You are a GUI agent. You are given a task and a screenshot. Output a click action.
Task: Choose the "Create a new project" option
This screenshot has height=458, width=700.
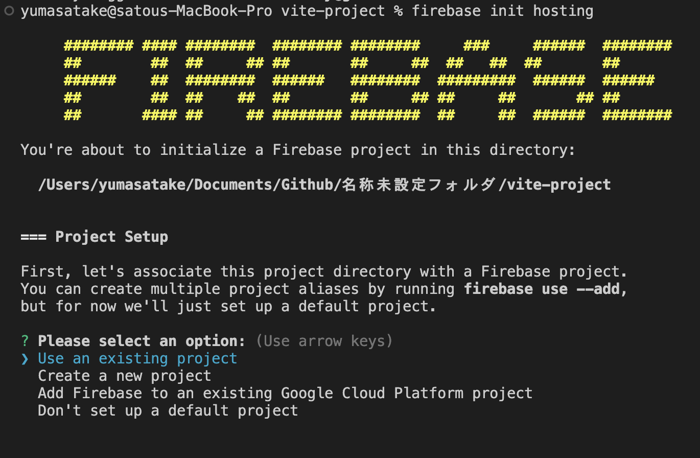coord(125,376)
